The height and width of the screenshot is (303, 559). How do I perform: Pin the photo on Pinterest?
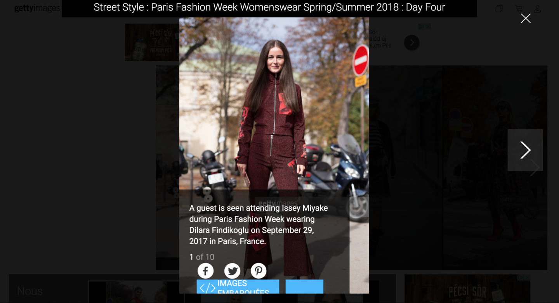259,271
